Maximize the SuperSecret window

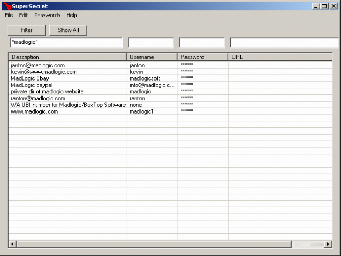pyautogui.click(x=324, y=6)
